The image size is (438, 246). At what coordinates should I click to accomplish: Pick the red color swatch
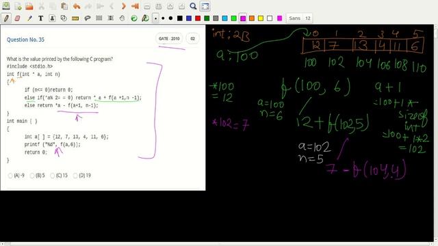[198, 18]
